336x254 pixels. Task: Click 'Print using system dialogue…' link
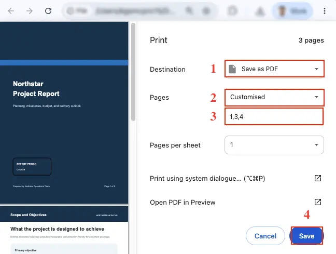(x=207, y=178)
